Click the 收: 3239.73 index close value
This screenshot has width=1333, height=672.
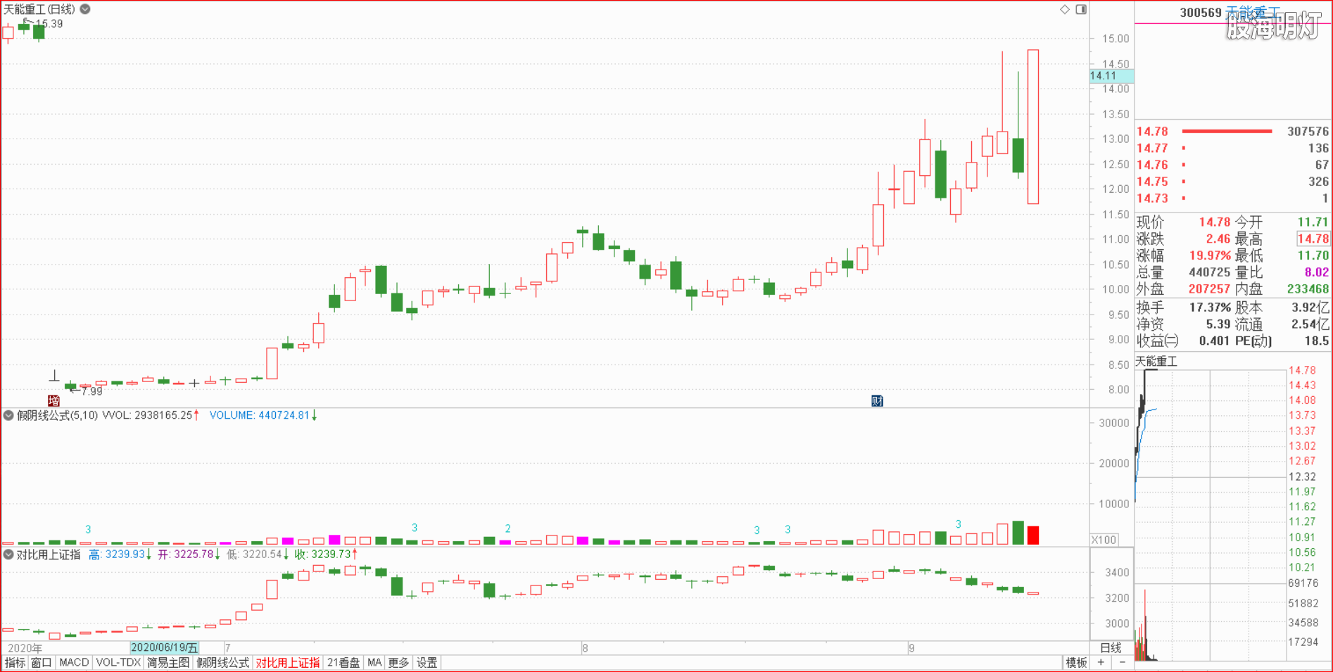(327, 554)
